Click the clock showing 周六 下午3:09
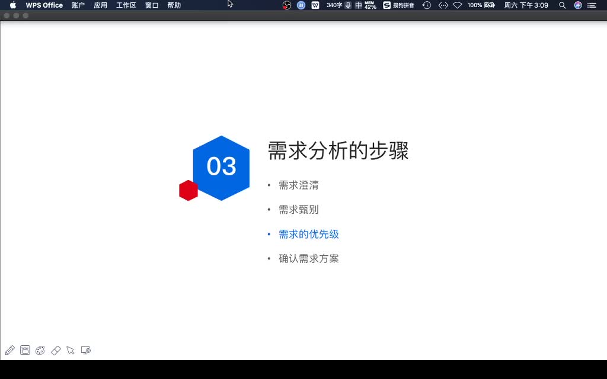This screenshot has width=607, height=379. pos(526,5)
